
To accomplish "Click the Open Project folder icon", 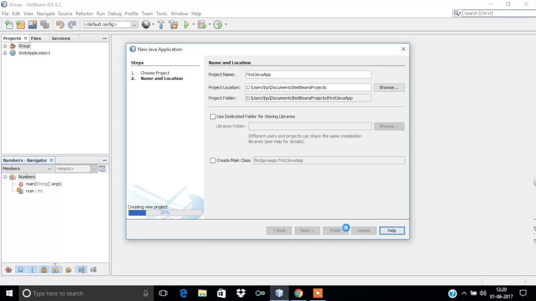I will (32, 25).
